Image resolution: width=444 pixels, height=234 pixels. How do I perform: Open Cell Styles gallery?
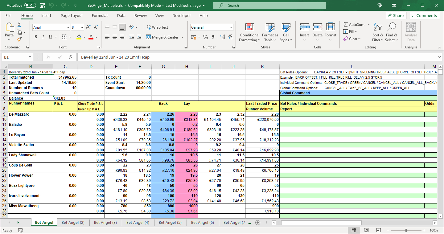click(286, 32)
